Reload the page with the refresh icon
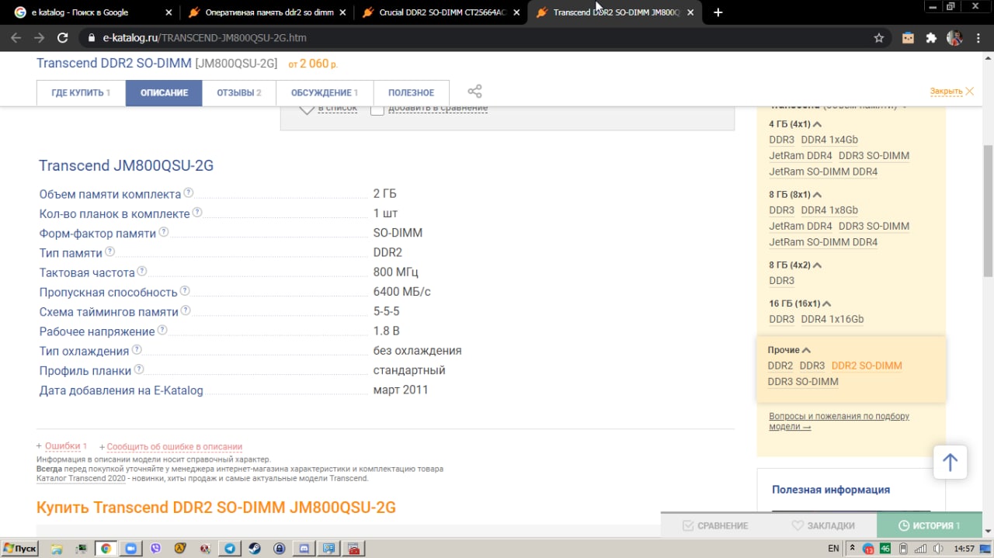The height and width of the screenshot is (558, 994). click(x=63, y=37)
